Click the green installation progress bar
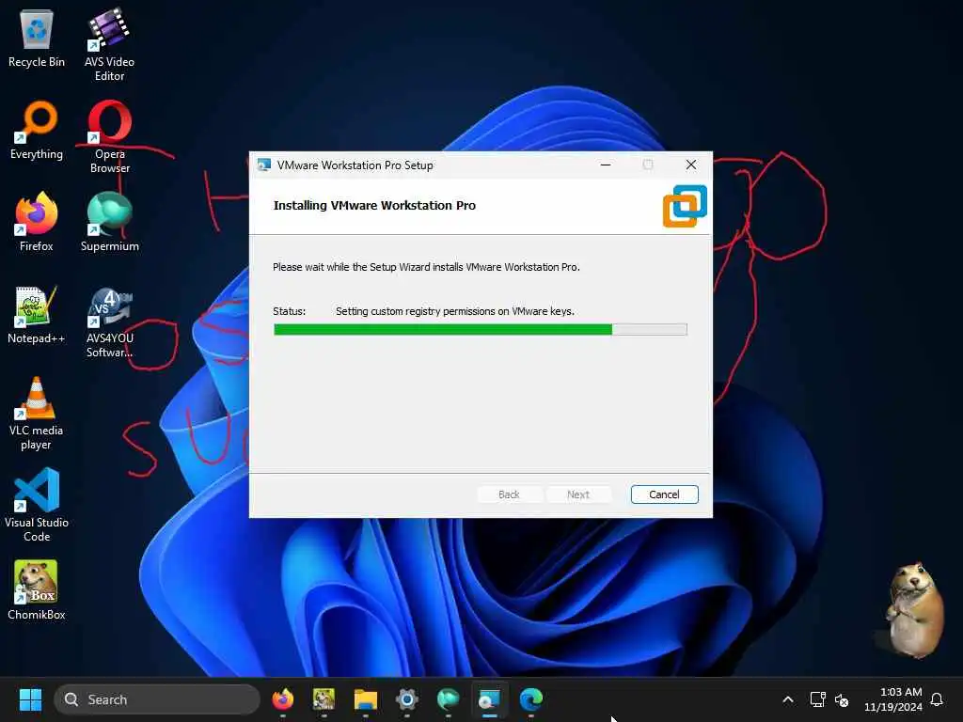Viewport: 963px width, 722px height. [x=481, y=330]
